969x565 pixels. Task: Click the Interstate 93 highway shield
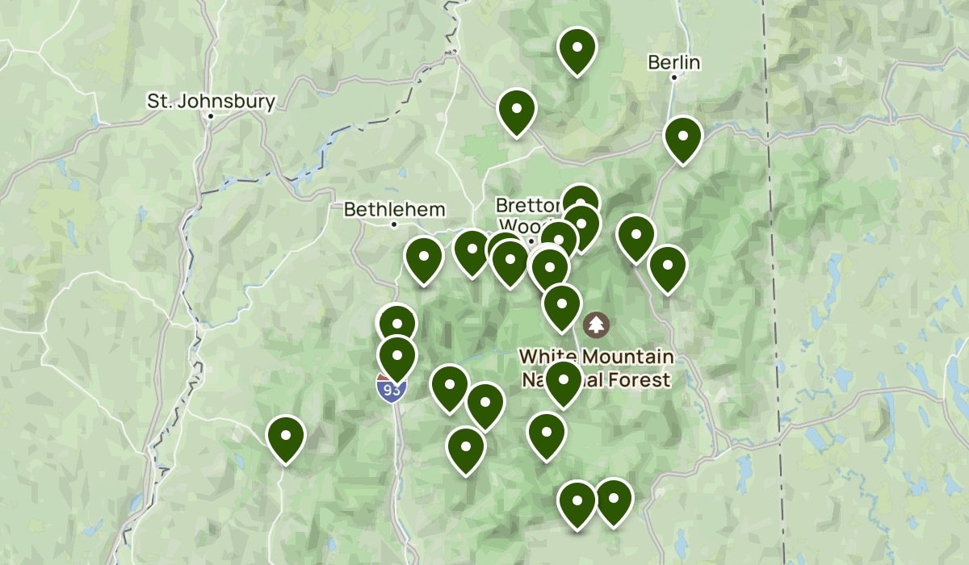[x=391, y=388]
